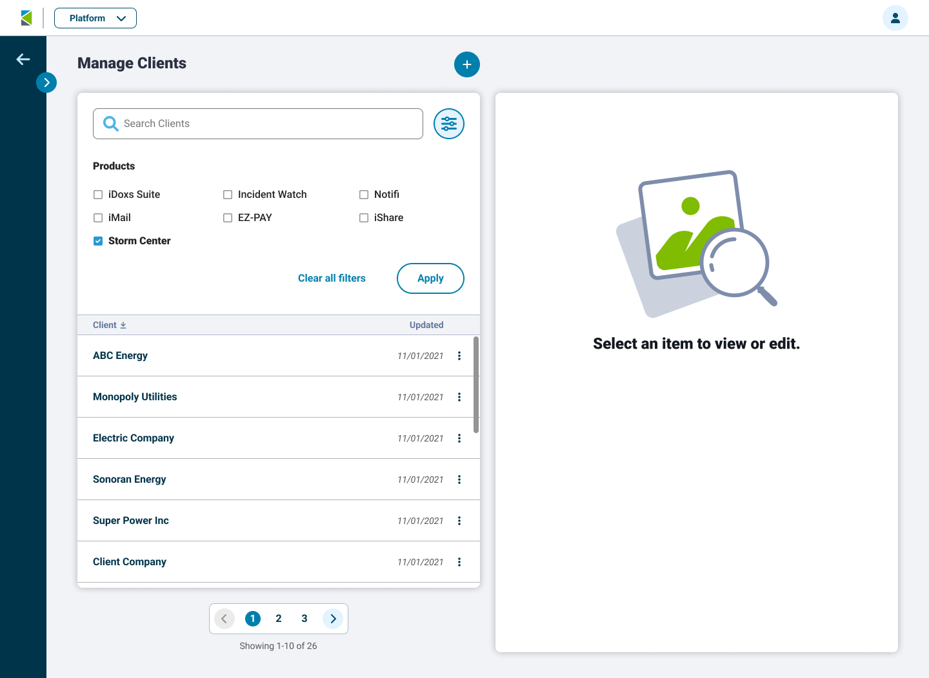
Task: Click the Apply filters button
Action: (430, 278)
